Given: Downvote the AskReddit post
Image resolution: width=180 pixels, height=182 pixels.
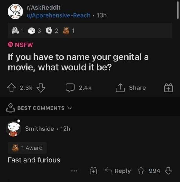Looking at the screenshot, I should click(x=41, y=88).
